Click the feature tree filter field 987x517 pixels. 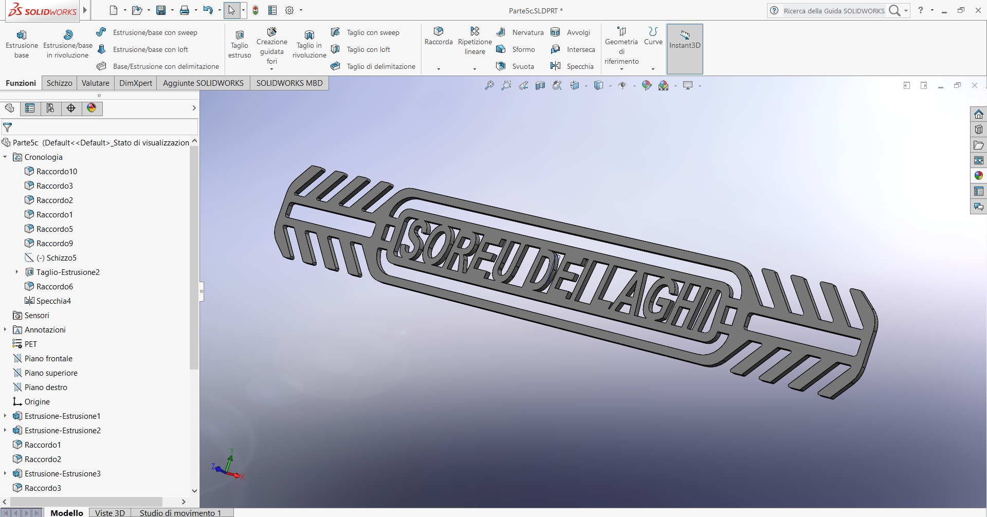[x=100, y=127]
